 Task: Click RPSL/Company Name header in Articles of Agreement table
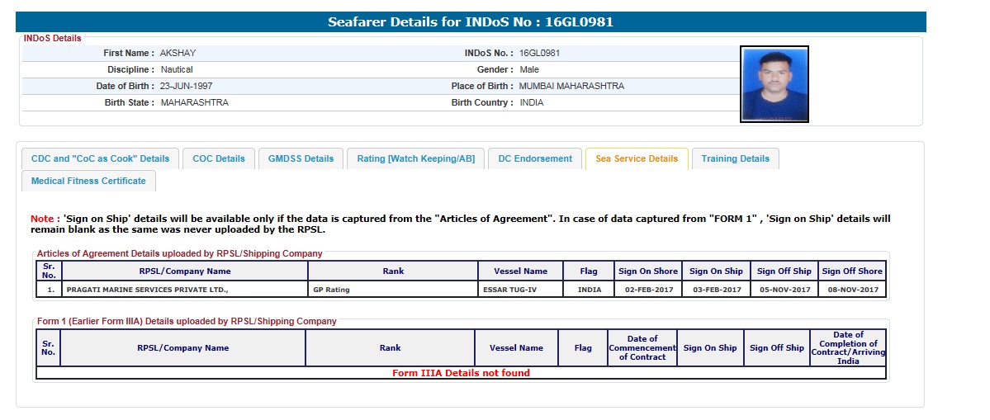[x=185, y=271]
